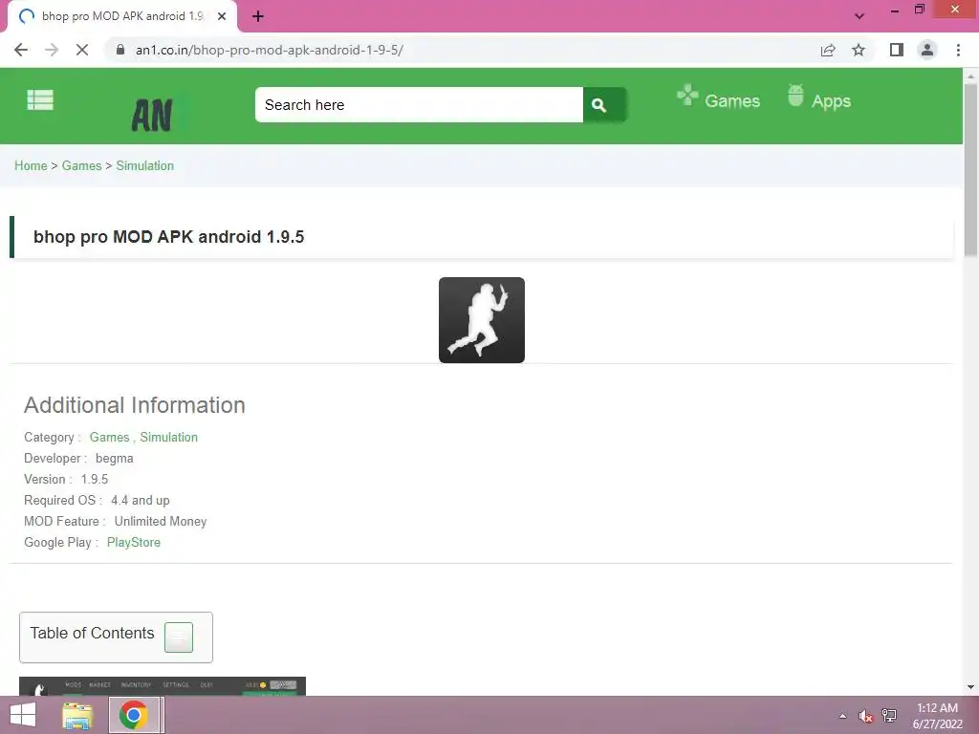View site info via the padlock icon

120,50
